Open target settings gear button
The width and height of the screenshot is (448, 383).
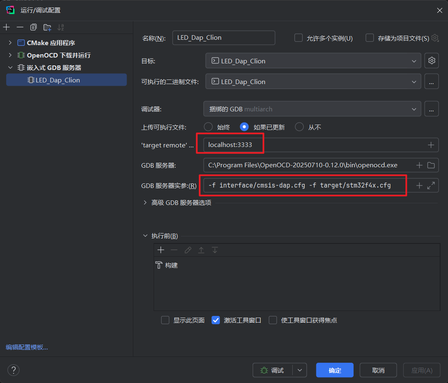click(431, 60)
